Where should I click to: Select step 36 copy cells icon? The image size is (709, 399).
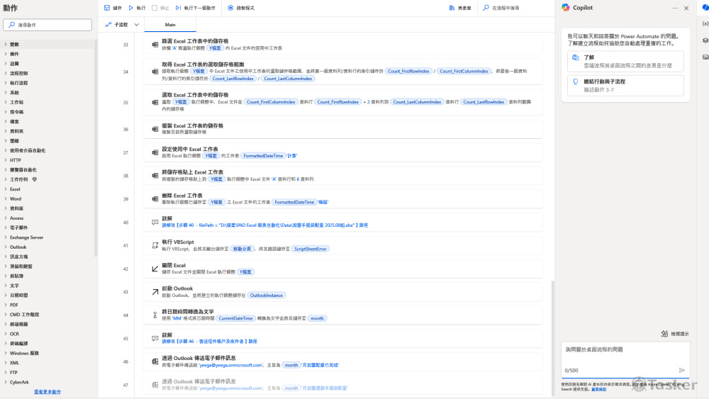click(155, 129)
